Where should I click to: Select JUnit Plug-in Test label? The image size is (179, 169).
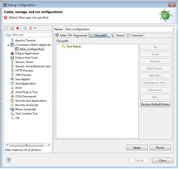coord(26,92)
